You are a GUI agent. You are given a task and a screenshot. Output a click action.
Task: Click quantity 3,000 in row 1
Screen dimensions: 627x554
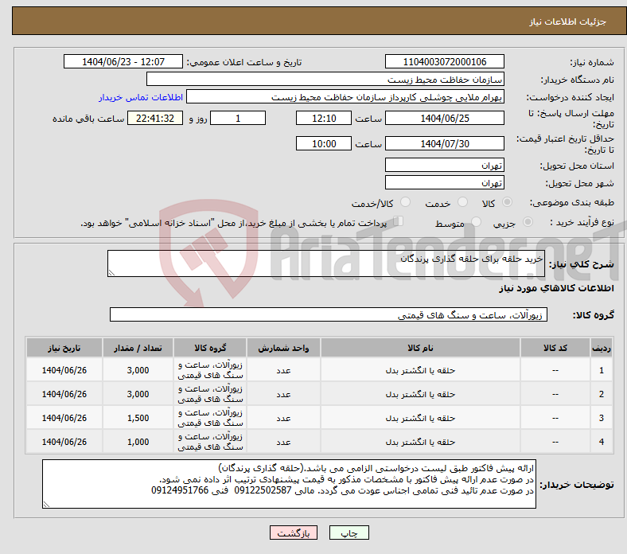[138, 370]
